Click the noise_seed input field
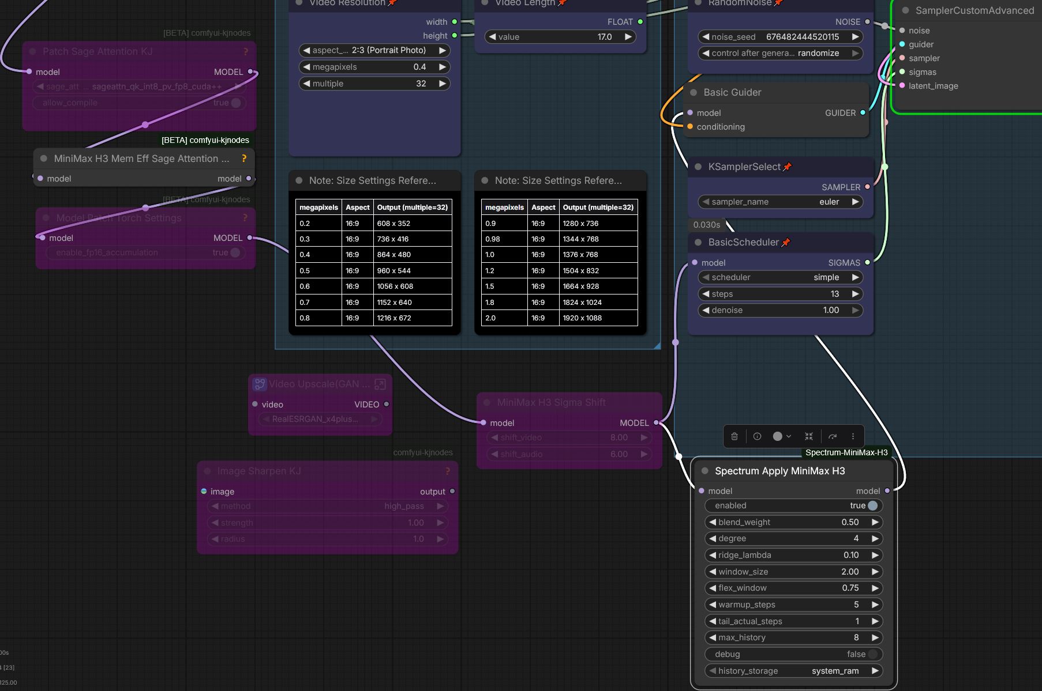 [x=781, y=37]
